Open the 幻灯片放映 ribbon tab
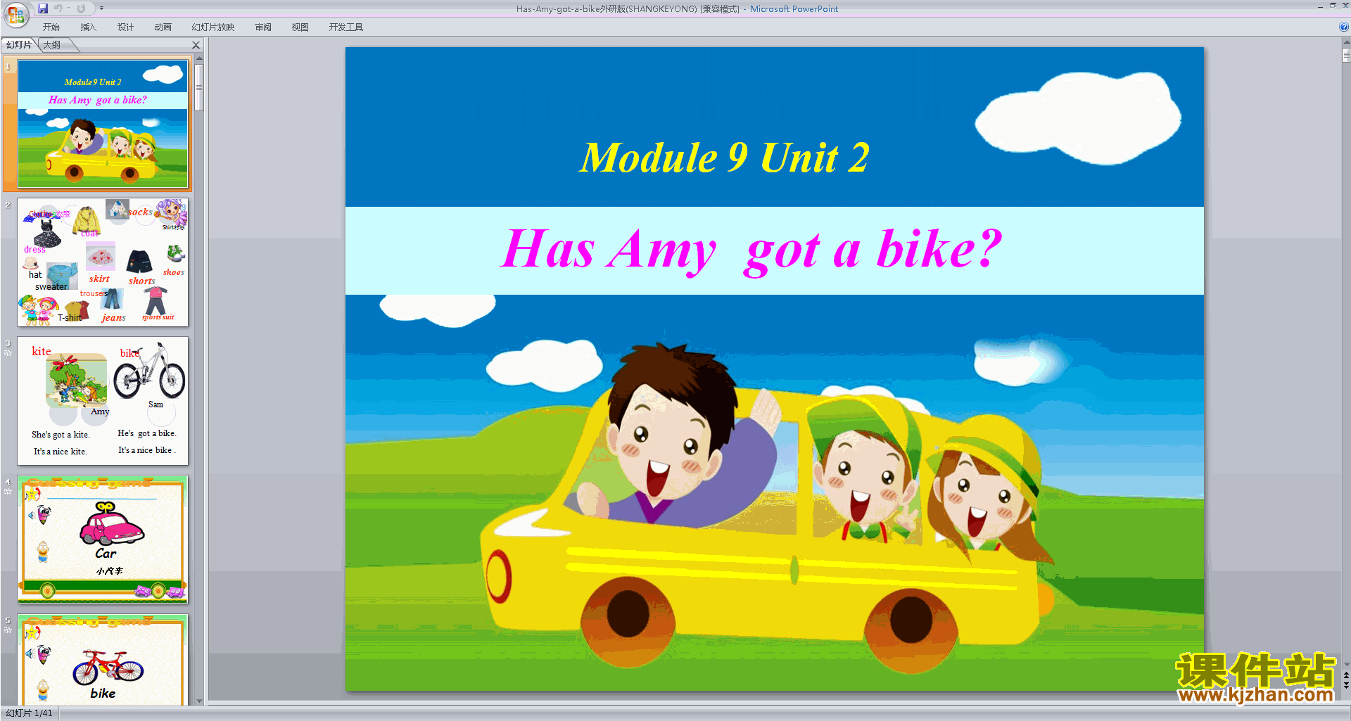This screenshot has height=721, width=1351. click(213, 27)
